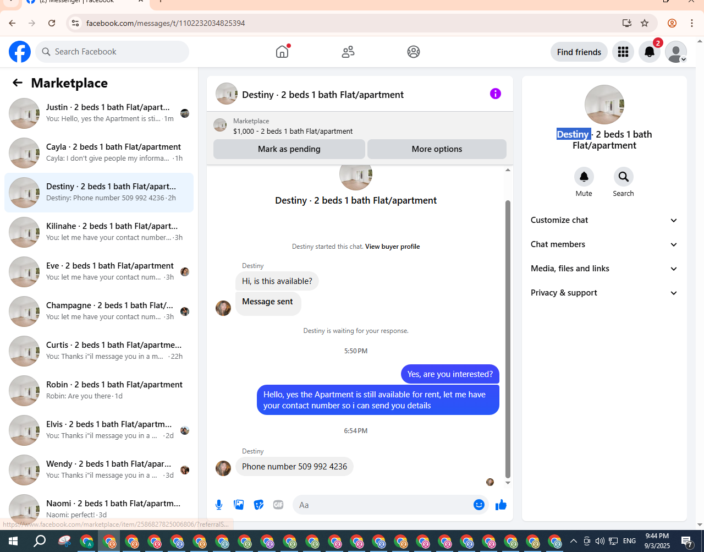
Task: Show hidden system tray icons
Action: 574,541
